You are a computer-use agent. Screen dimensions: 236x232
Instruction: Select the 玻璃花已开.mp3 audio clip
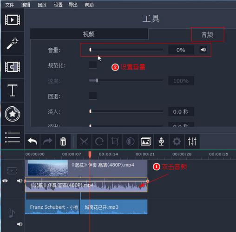tap(113, 207)
